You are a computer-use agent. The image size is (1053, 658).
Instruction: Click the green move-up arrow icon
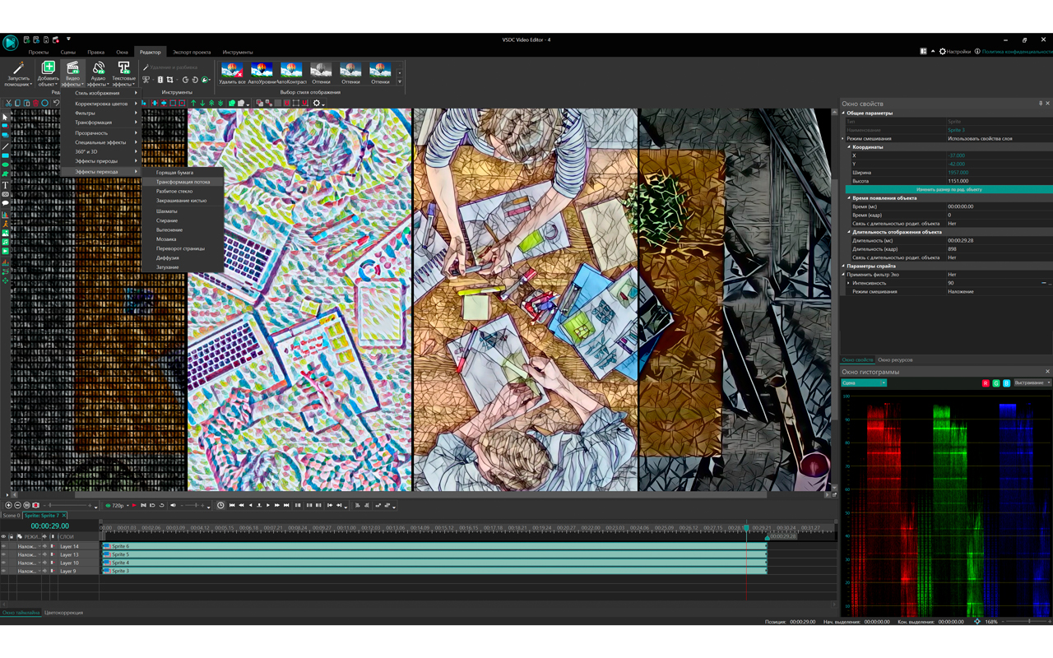193,103
